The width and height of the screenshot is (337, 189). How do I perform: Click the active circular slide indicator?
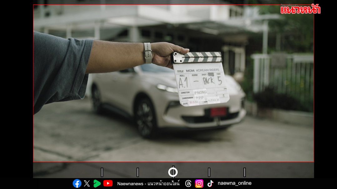(x=173, y=172)
